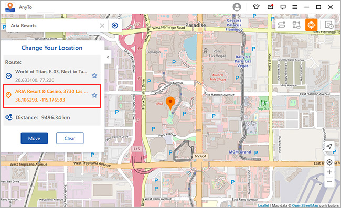Viewport: 341px width, 208px height.
Task: Center map on current location icon
Action: pyautogui.click(x=329, y=162)
